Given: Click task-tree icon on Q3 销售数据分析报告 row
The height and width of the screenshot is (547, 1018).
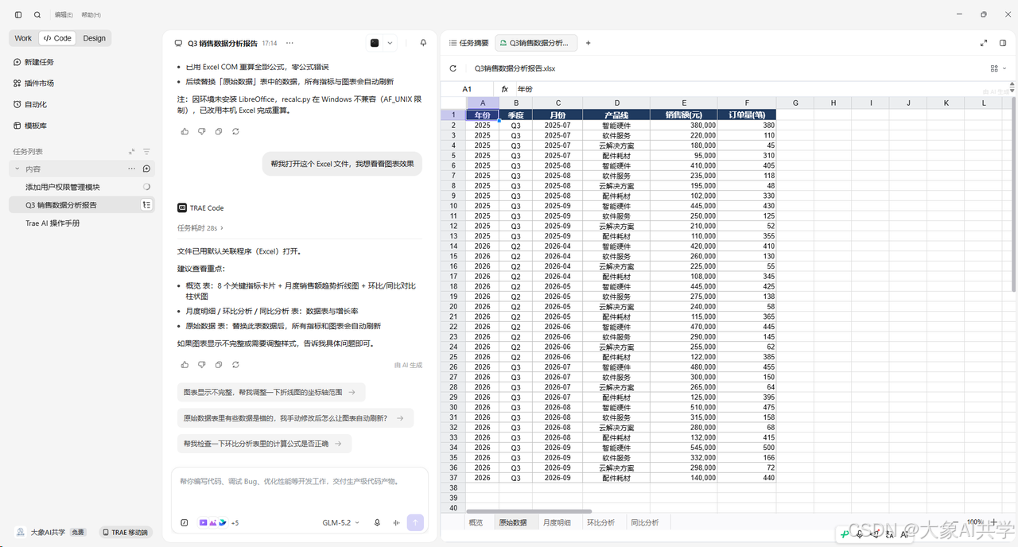Looking at the screenshot, I should coord(146,205).
